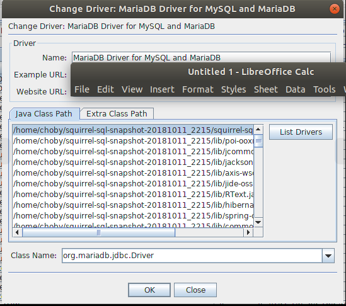This screenshot has height=306, width=346.
Task: Open Styles menu in LibreOffice Calc
Action: 234,89
